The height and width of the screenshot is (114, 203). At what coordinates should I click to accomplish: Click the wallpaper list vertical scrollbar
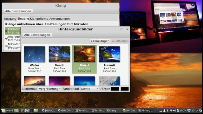pyautogui.click(x=128, y=65)
